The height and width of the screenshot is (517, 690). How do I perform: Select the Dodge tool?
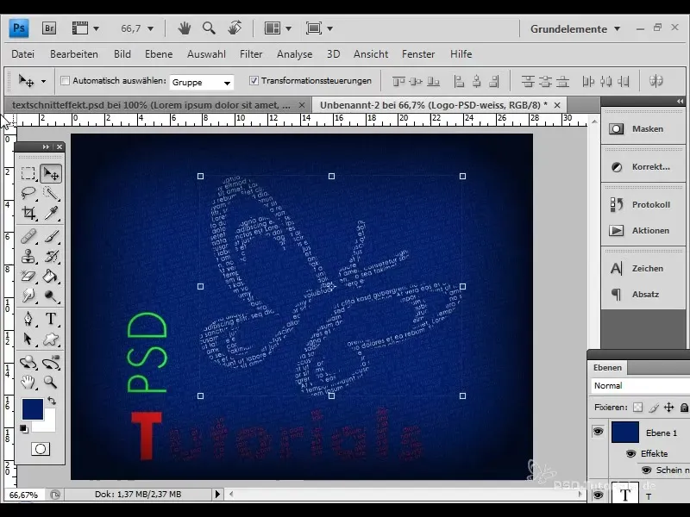(51, 296)
